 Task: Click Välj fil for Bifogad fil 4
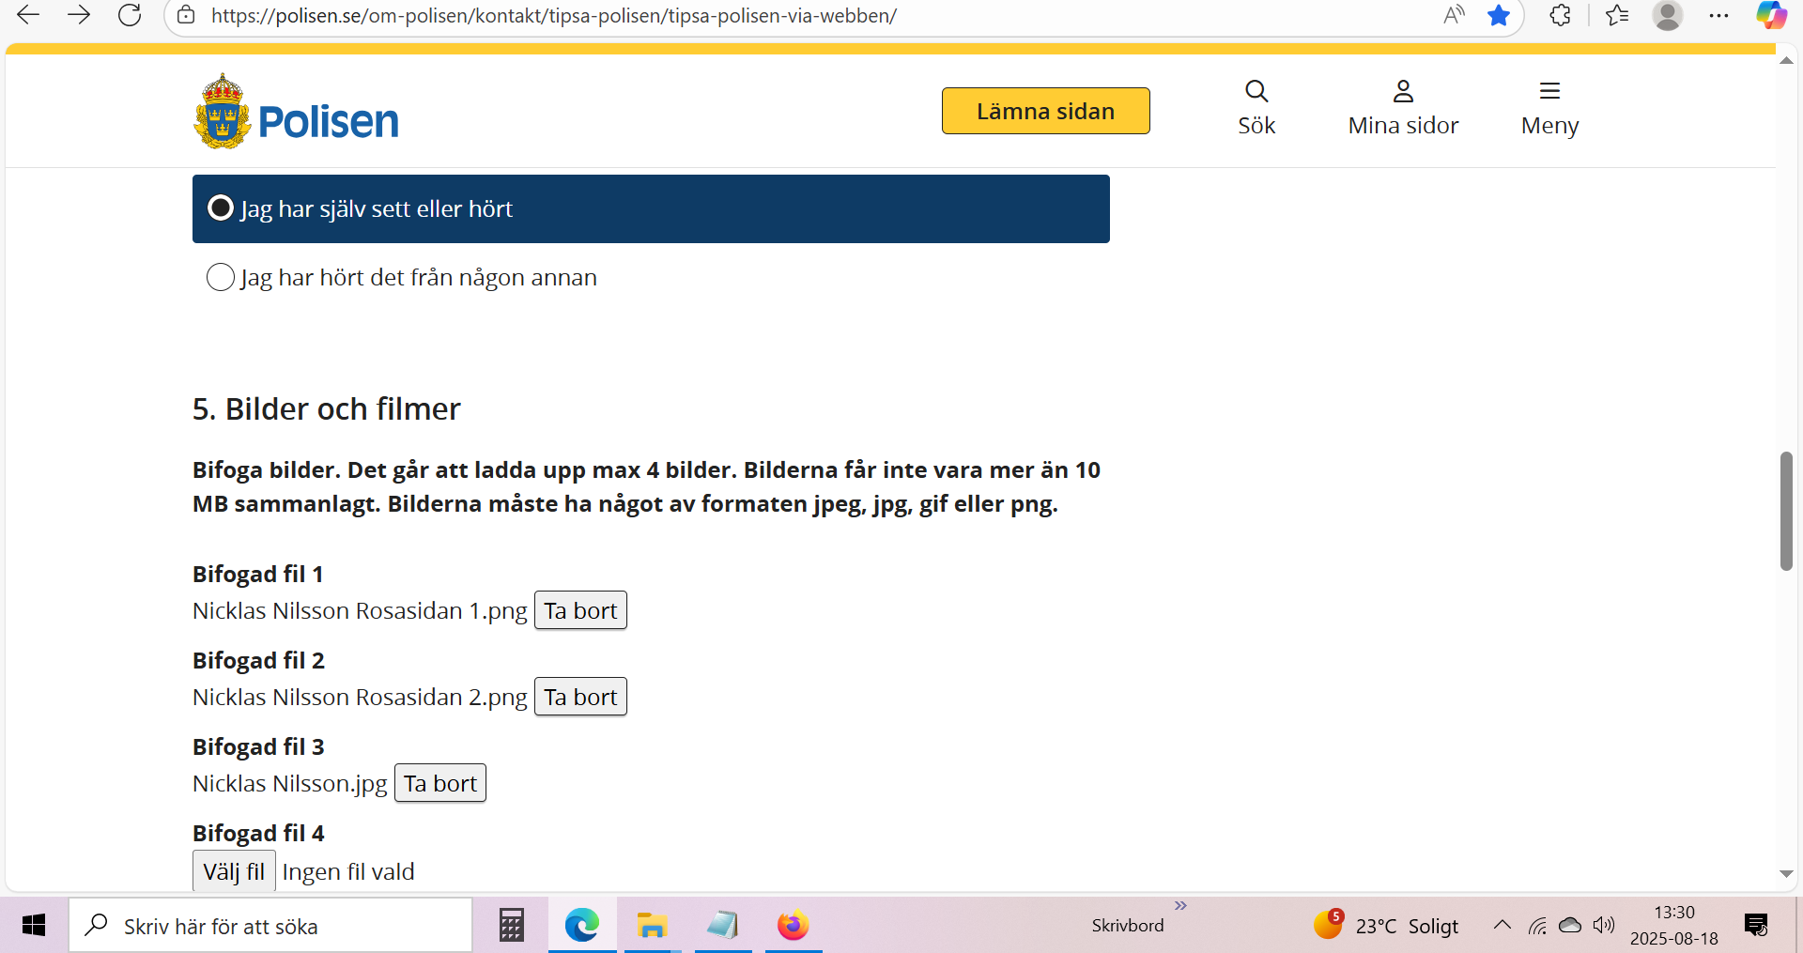point(234,871)
